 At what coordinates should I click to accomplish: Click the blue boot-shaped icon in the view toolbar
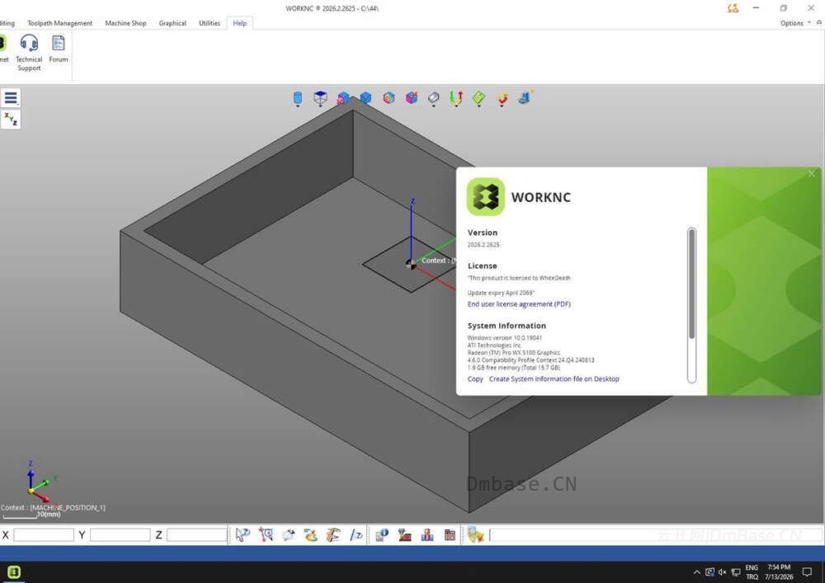[525, 97]
